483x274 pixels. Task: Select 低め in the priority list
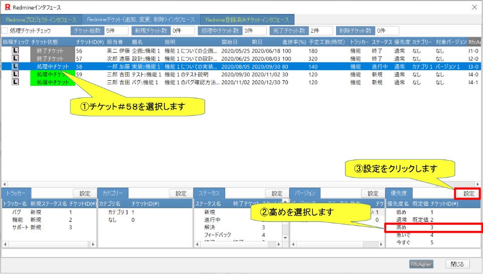433,212
